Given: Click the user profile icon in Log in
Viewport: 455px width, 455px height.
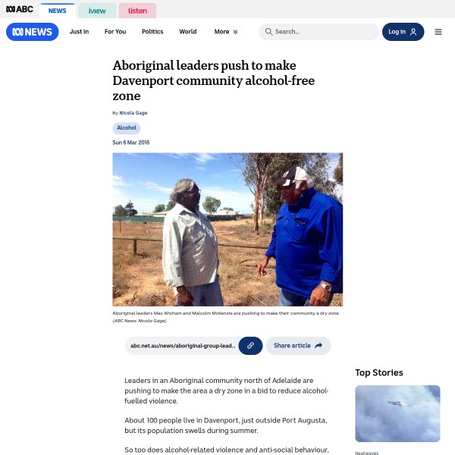Looking at the screenshot, I should tap(413, 32).
